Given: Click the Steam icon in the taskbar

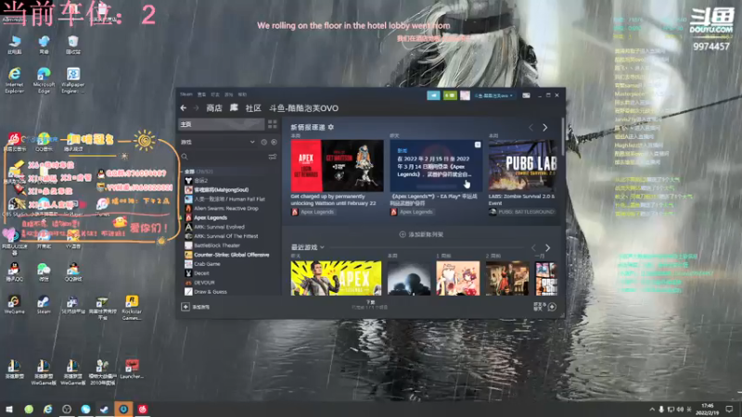Looking at the screenshot, I should [104, 409].
